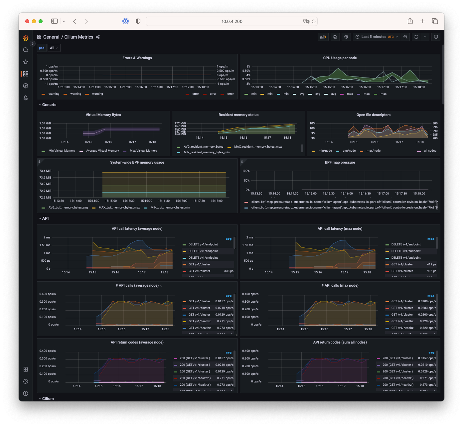Sort API return codes (sum all nodes) legend by avg
This screenshot has height=426, width=463.
[x=431, y=353]
